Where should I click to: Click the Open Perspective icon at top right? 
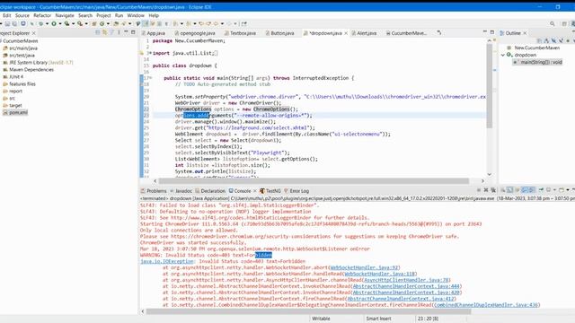point(564,24)
